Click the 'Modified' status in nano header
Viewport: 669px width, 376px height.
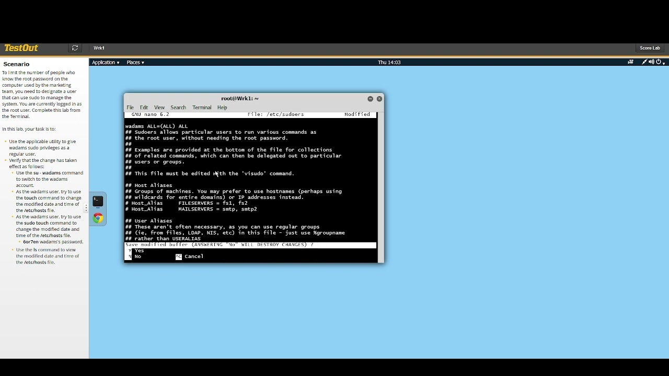coord(357,114)
